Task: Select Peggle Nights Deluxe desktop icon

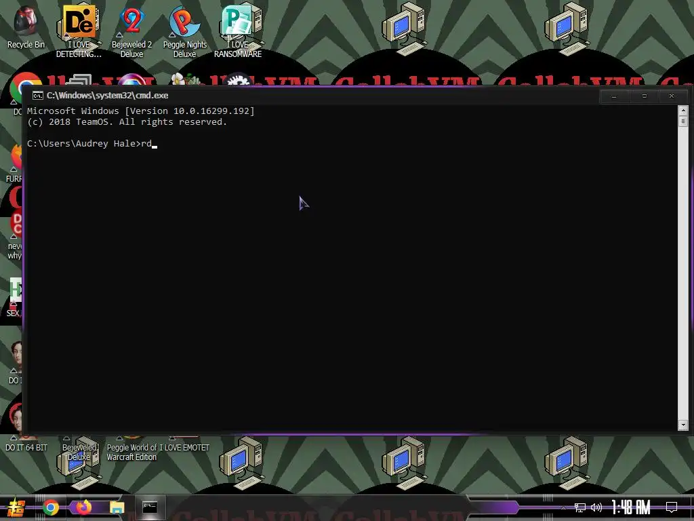Action: (184, 31)
